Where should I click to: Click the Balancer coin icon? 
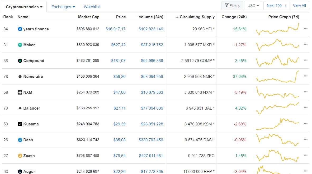click(x=20, y=108)
